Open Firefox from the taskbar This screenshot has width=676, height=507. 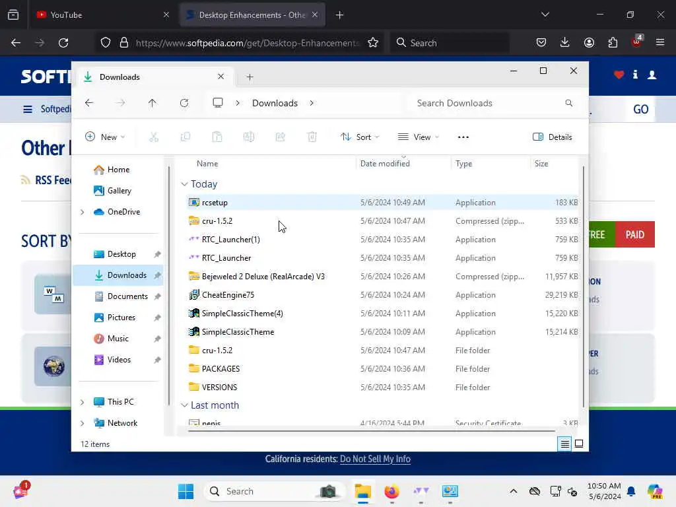pos(391,491)
